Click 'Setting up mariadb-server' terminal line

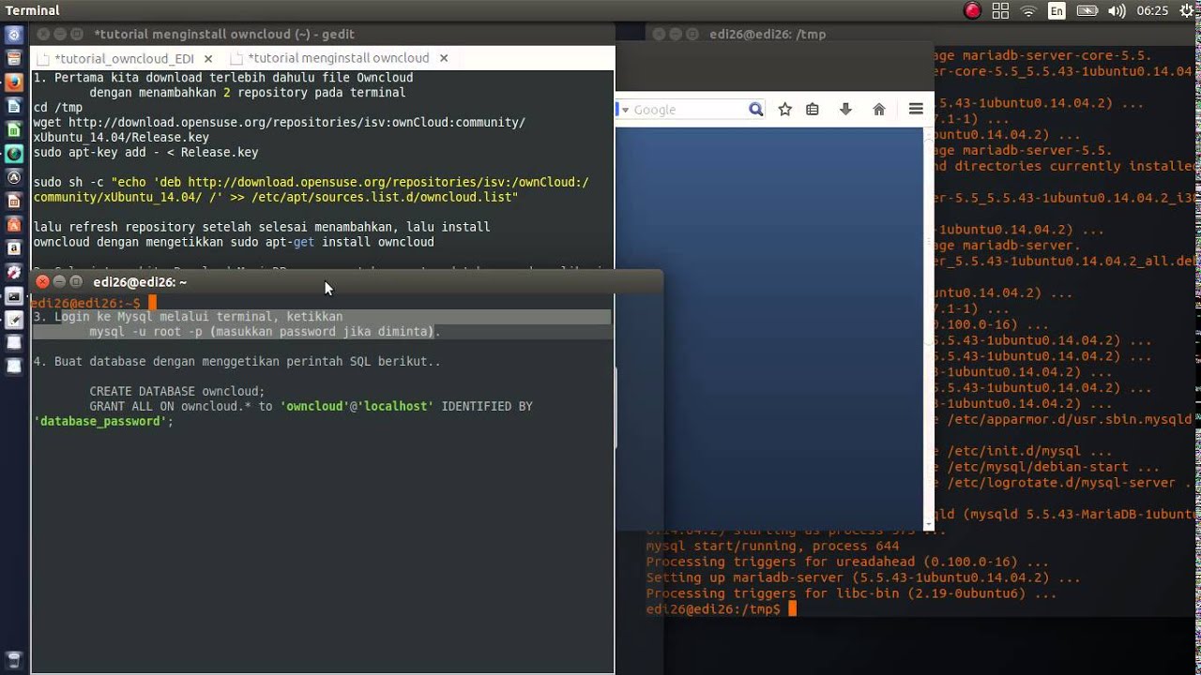click(x=863, y=577)
